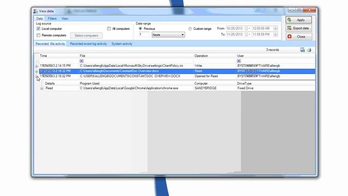Screen dimensions: 348x196
Task: Click the Apply button
Action: coord(299,20)
